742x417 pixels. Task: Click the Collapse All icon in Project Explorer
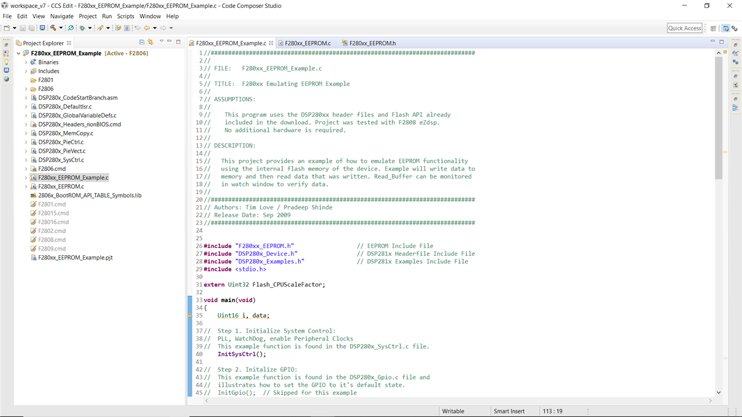142,42
